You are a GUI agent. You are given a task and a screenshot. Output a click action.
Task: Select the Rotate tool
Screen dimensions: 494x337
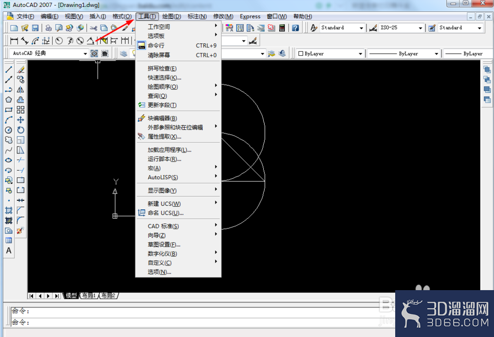click(x=20, y=130)
